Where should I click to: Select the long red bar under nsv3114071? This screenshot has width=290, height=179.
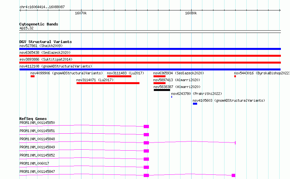(x=108, y=83)
